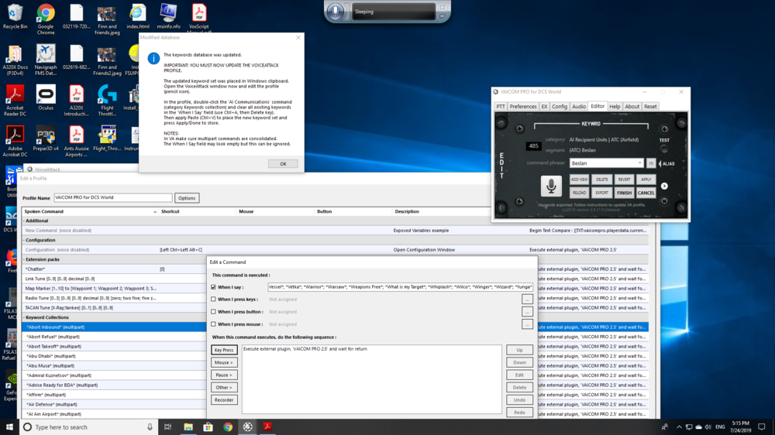Click the Profile Name text field
This screenshot has height=435, width=775.
pos(113,198)
